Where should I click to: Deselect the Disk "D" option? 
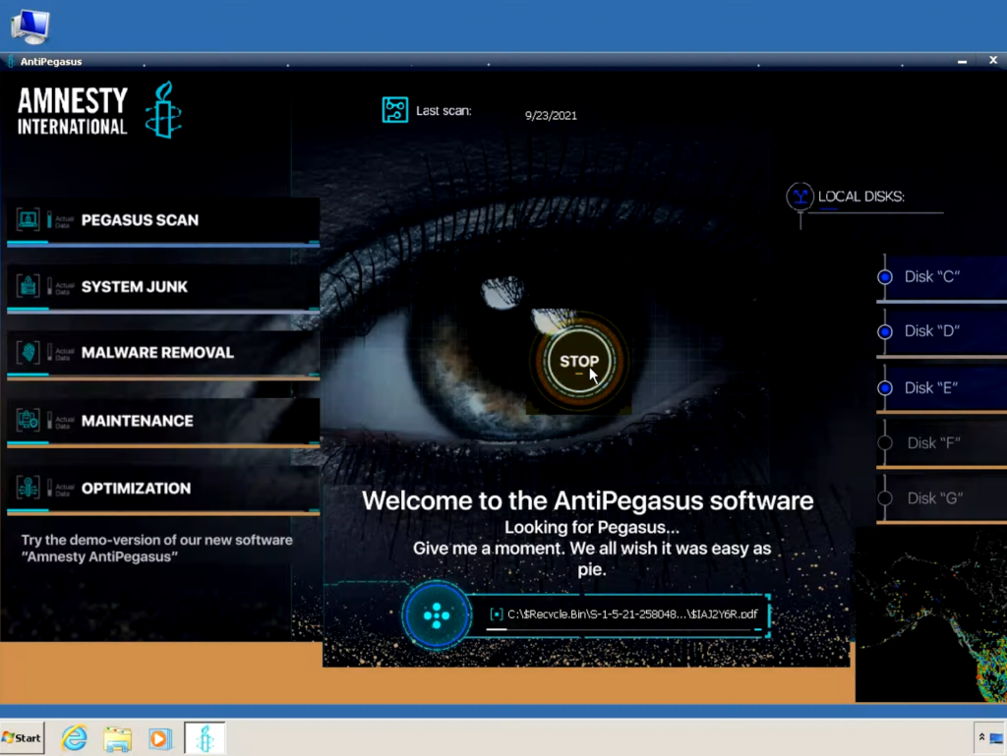click(x=885, y=332)
